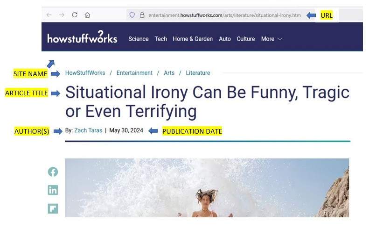Open the Tech menu item
The image size is (369, 229).
[161, 39]
